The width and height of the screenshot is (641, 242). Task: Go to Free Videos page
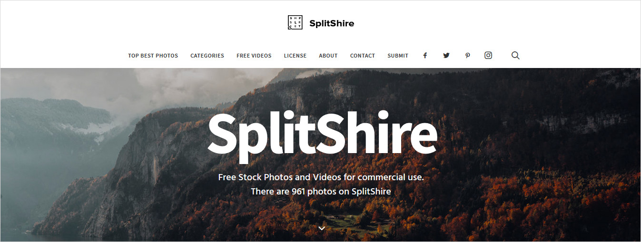(x=254, y=56)
